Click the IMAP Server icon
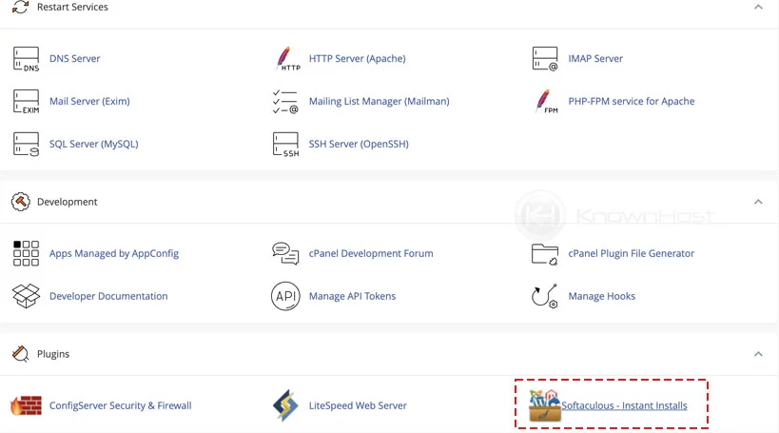Screen dimensions: 779x433 point(545,59)
